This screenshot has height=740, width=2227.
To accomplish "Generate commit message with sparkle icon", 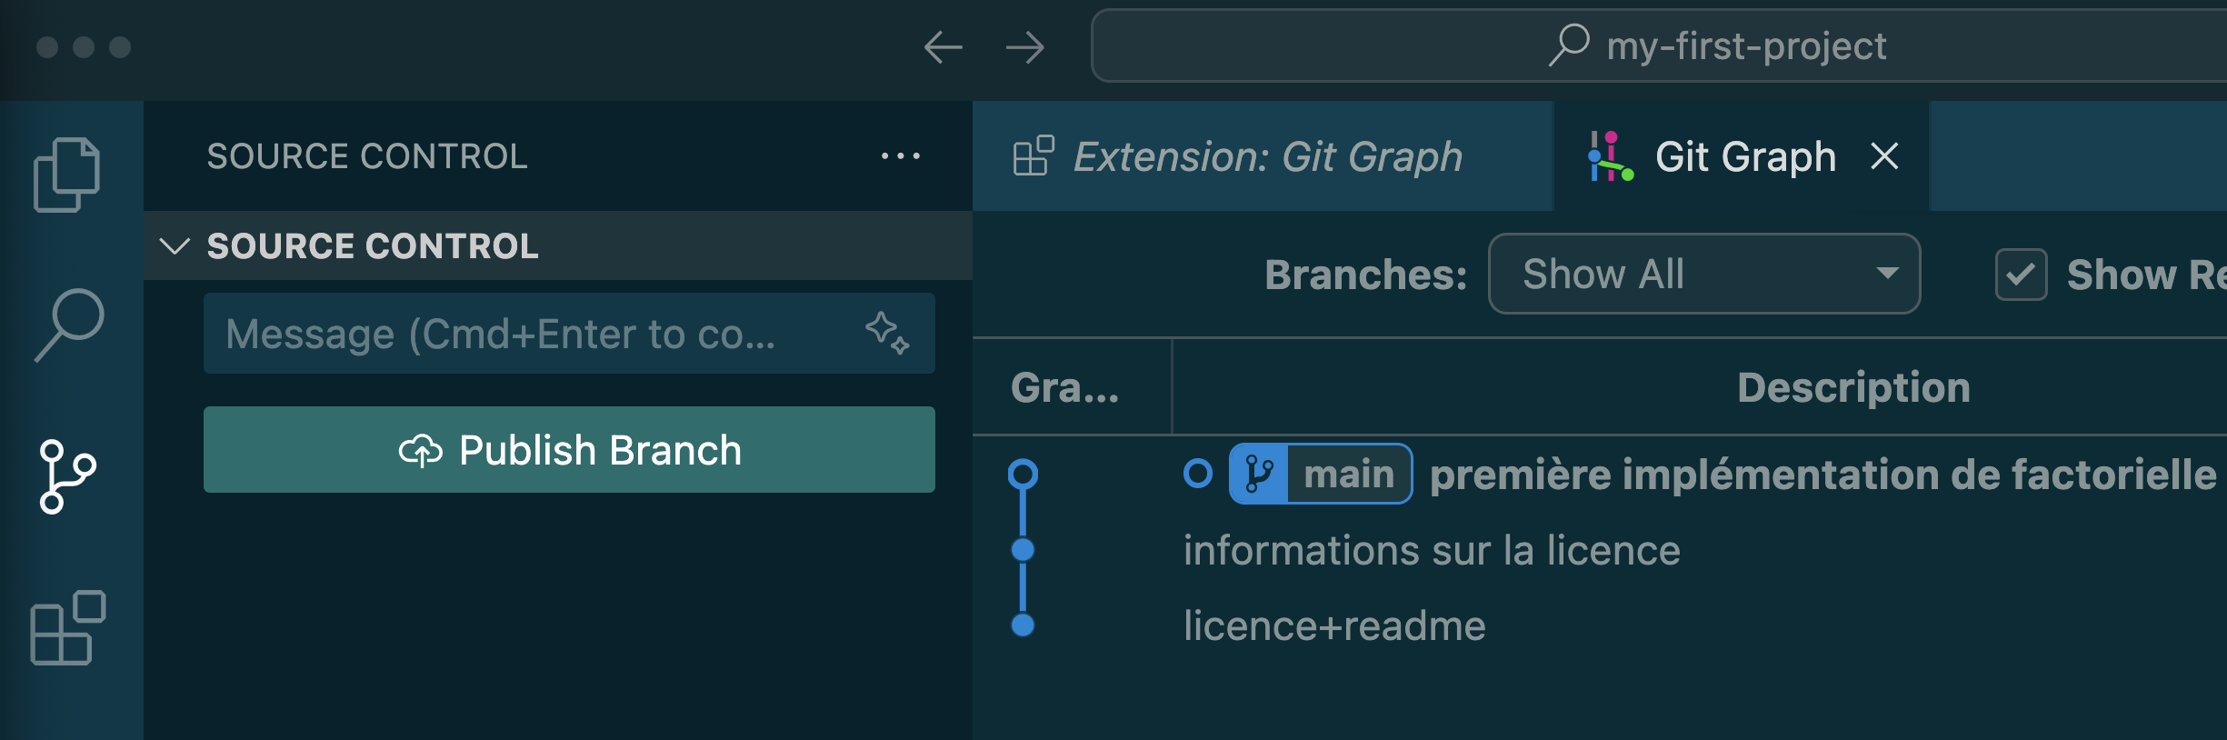I will pos(886,333).
